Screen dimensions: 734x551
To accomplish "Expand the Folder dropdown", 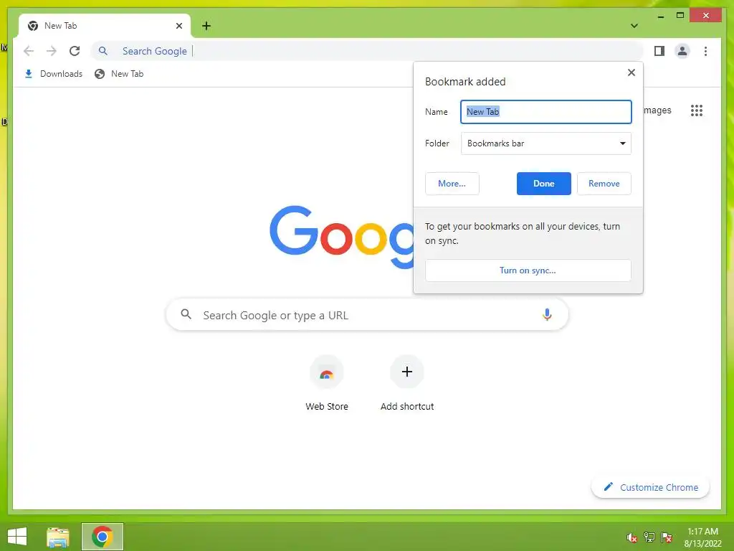I will coord(545,143).
